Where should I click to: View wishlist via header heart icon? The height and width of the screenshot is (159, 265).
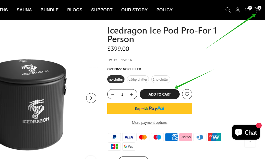247,10
